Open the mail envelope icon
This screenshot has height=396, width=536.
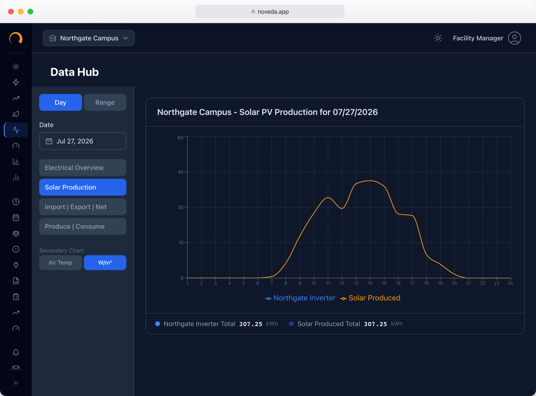[16, 368]
